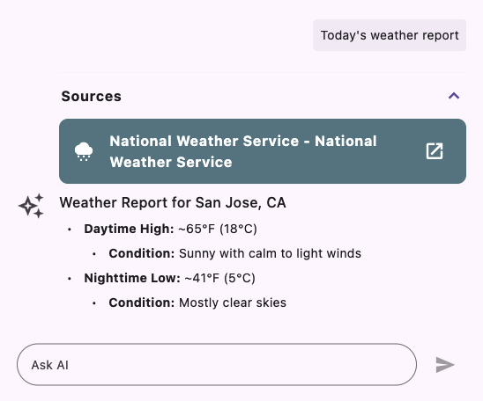Select the "Today's weather report" message bubble
Image resolution: width=483 pixels, height=401 pixels.
(390, 35)
